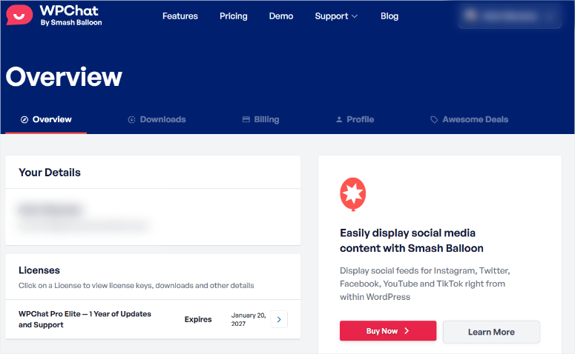Click the person icon beside Profile
The image size is (575, 354).
(339, 119)
